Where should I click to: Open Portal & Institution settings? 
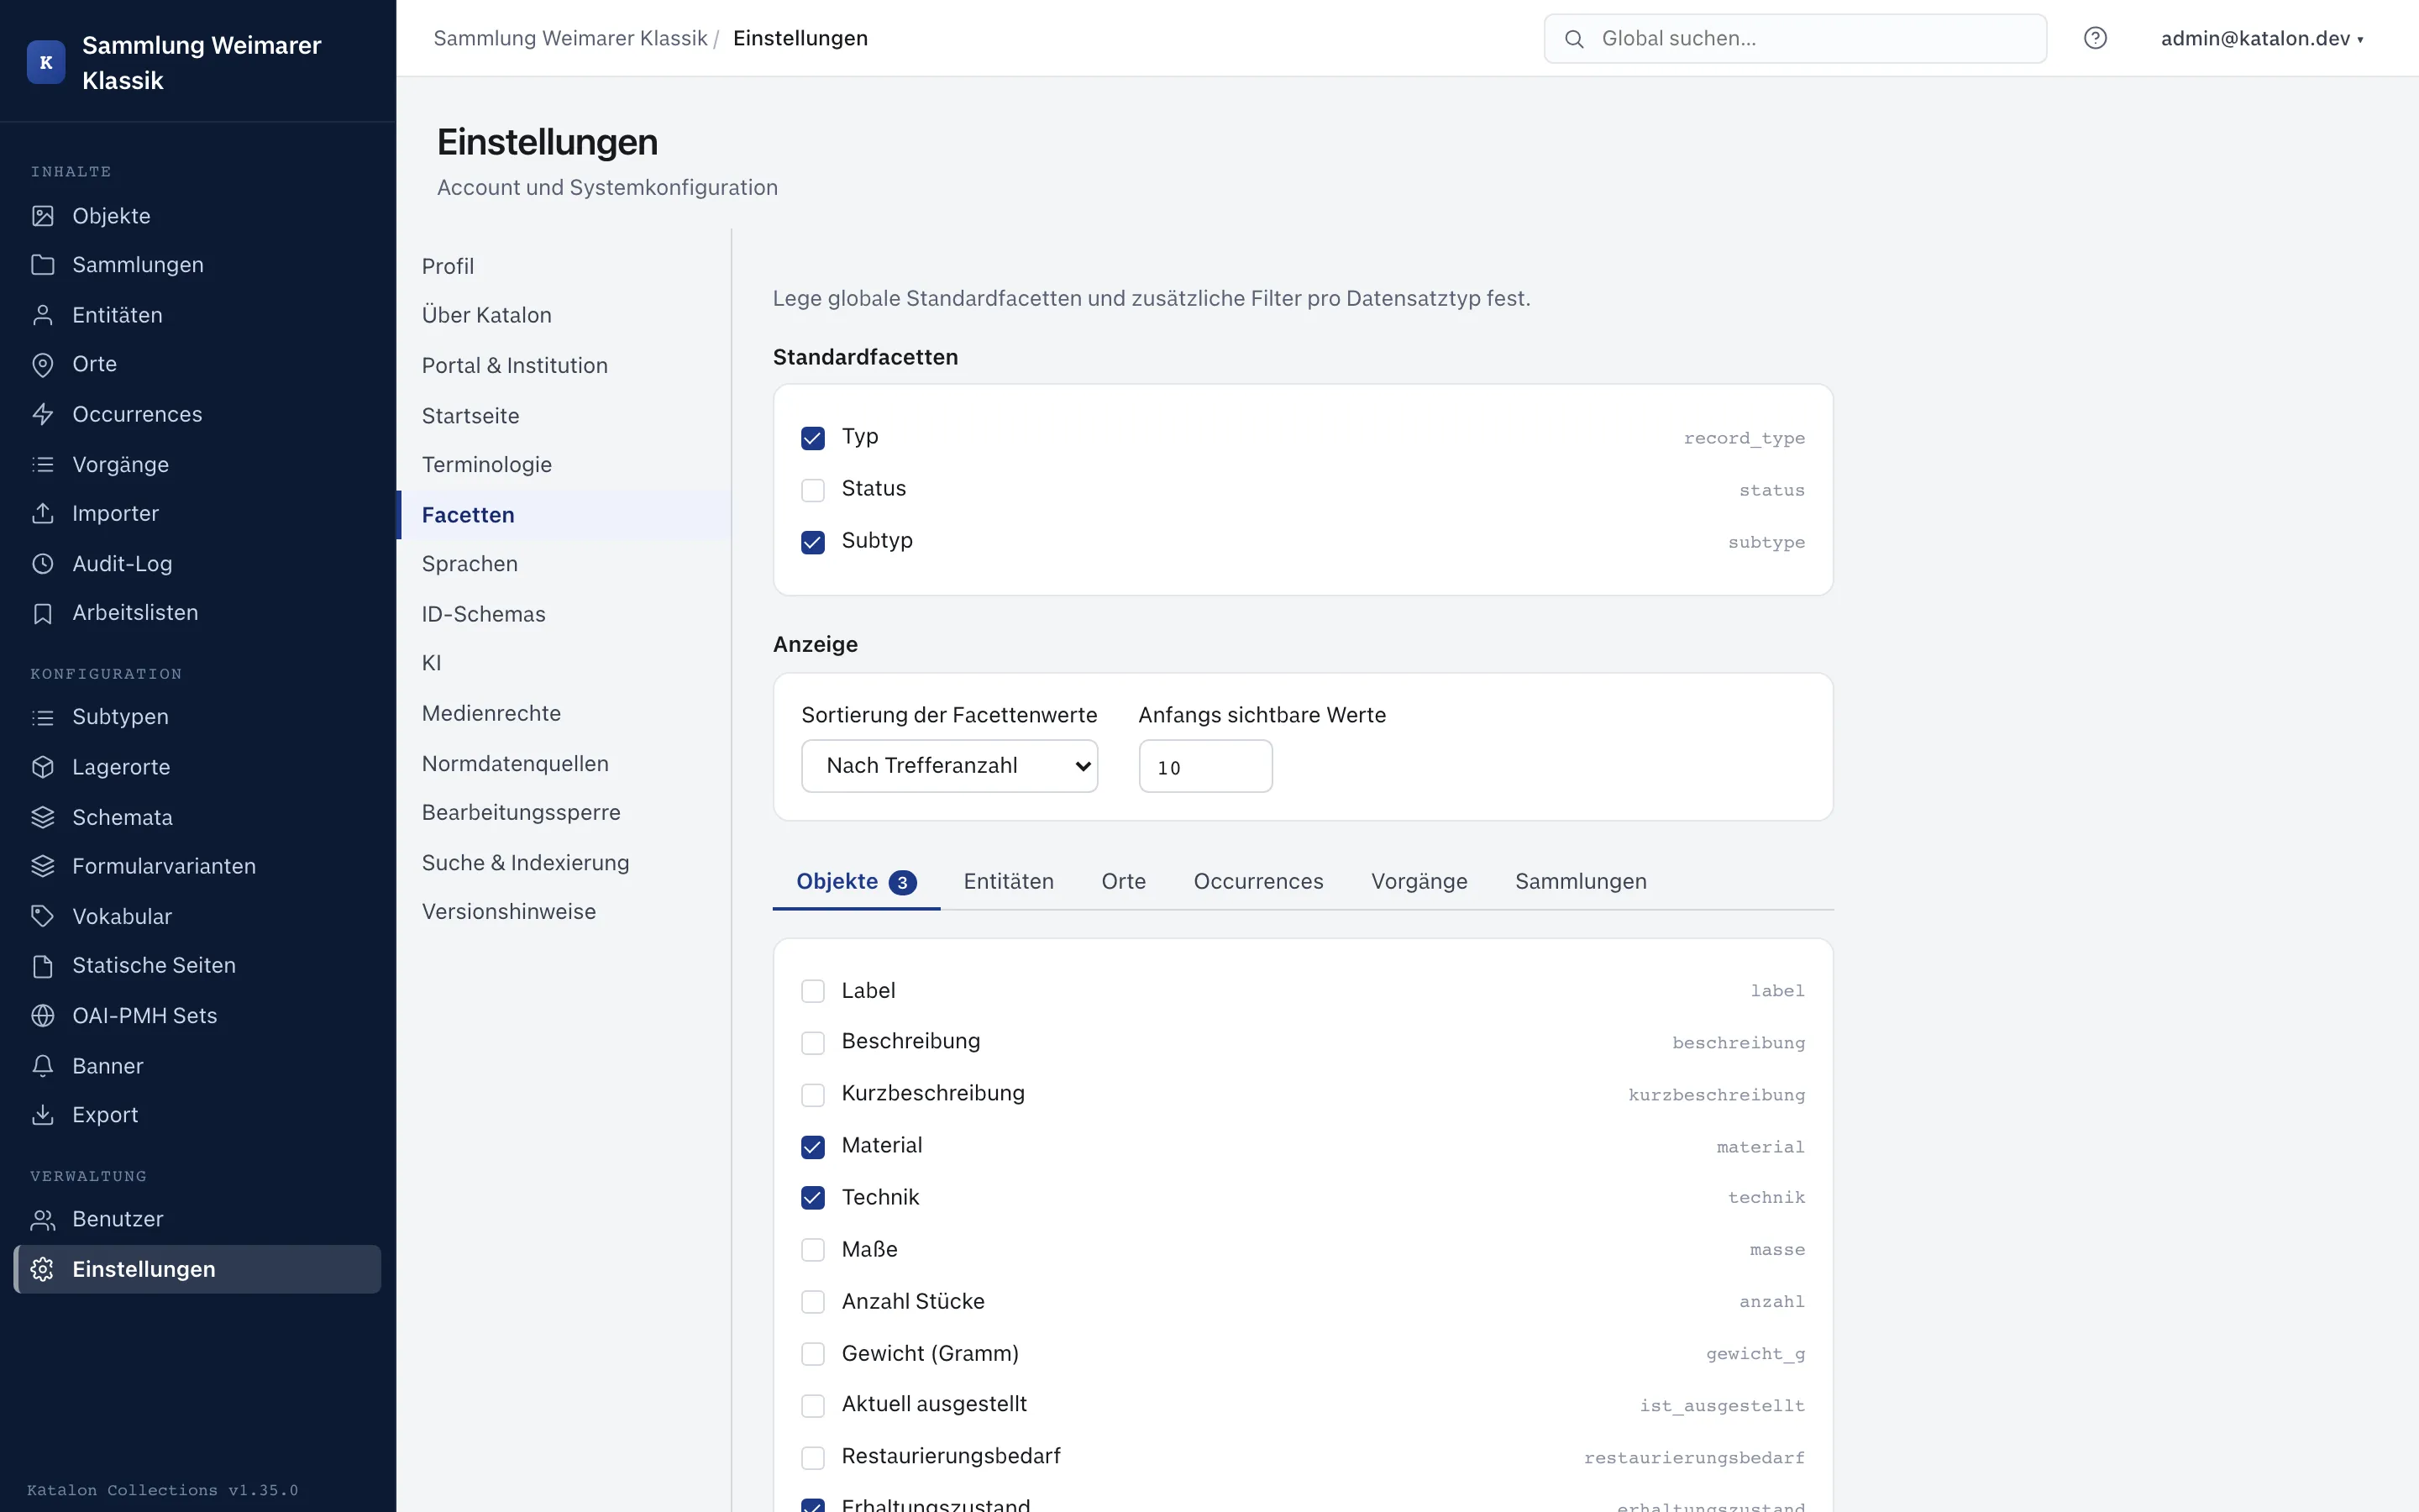pyautogui.click(x=564, y=365)
